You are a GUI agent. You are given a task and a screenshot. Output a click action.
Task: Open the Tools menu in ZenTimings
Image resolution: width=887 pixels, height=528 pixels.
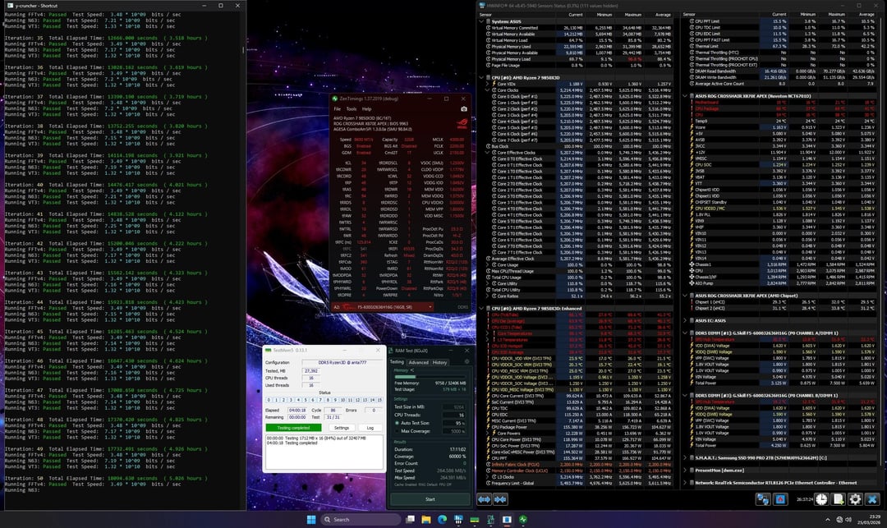tap(351, 108)
